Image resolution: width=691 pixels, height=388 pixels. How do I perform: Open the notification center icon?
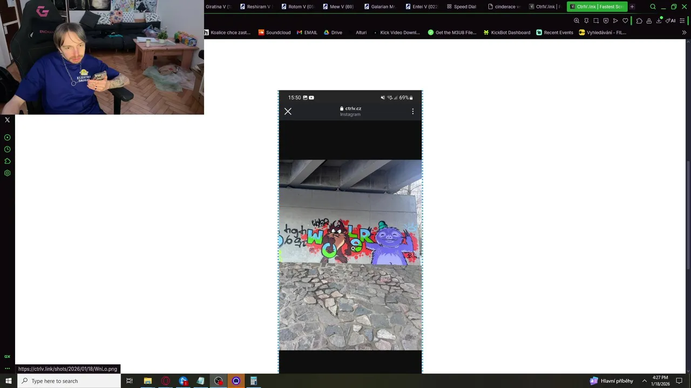click(679, 381)
